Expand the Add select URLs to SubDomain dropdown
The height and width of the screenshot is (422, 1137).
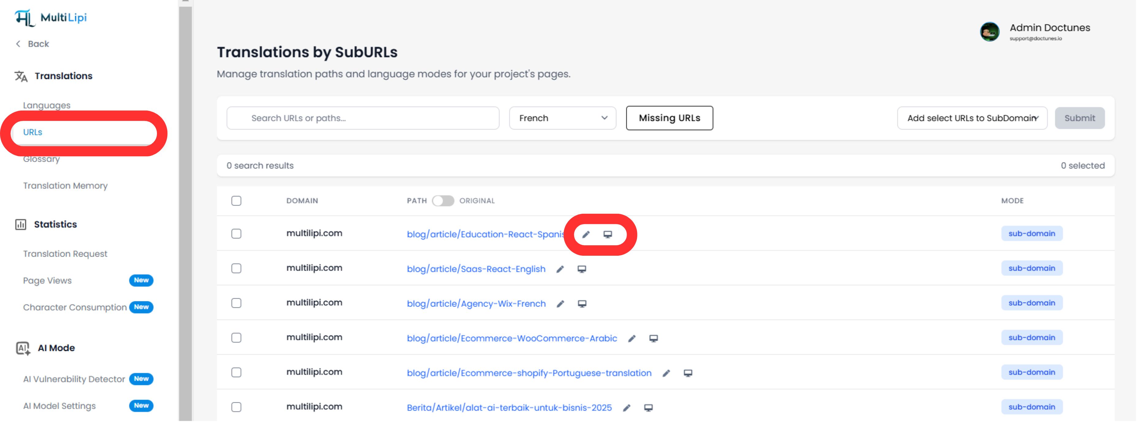tap(972, 118)
